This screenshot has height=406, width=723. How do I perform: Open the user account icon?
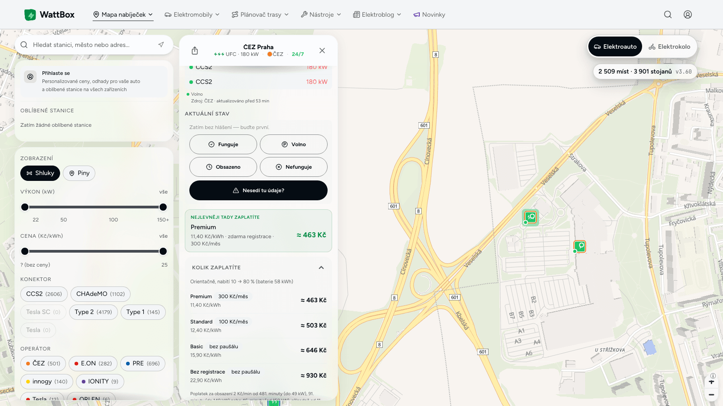click(688, 14)
